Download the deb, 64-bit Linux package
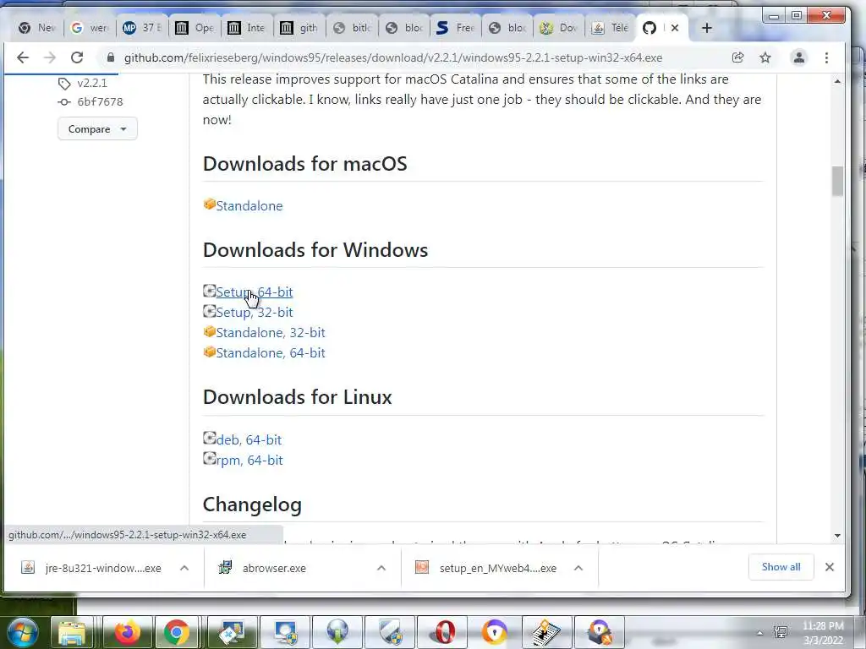The height and width of the screenshot is (649, 866). 249,439
